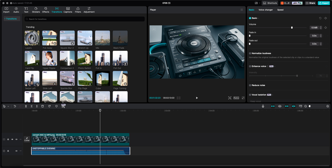The height and width of the screenshot is (168, 332).
Task: Split the clip at the playhead
Action: point(26,106)
